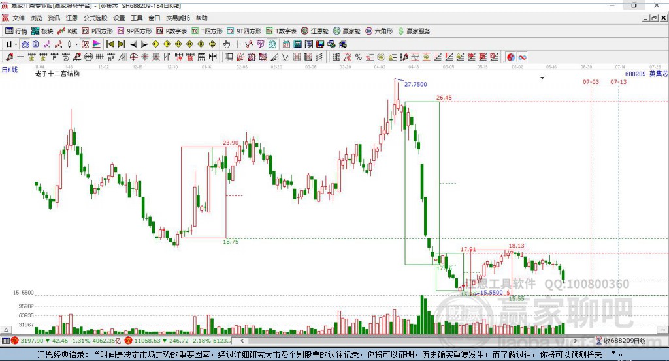
Task: Open the calendar icon in toolbar
Action: click(x=286, y=44)
